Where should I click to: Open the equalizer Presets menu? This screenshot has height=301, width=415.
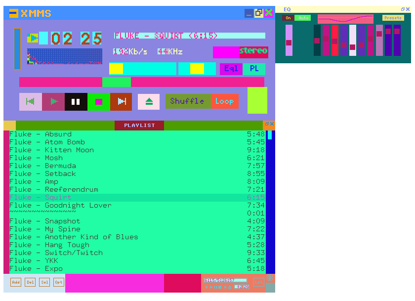click(x=393, y=17)
